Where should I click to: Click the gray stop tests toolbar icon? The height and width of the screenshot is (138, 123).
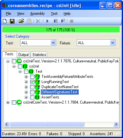coord(72,21)
